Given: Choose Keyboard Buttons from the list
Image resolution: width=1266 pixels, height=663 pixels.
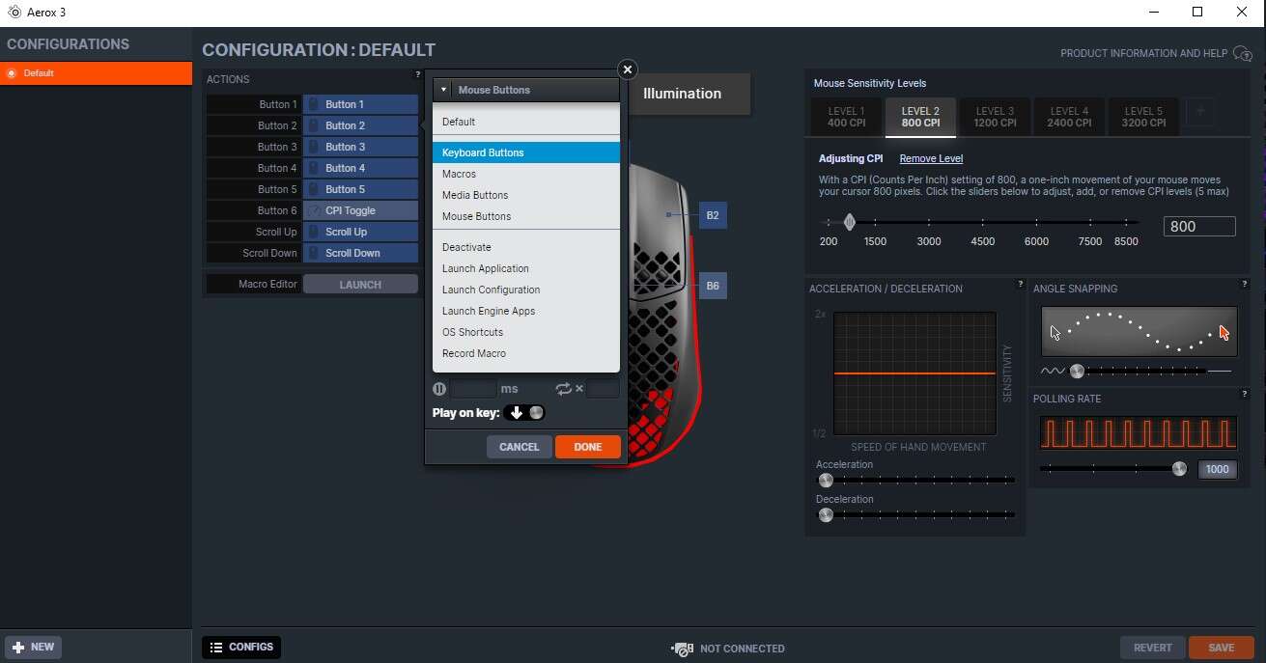Looking at the screenshot, I should pyautogui.click(x=525, y=152).
